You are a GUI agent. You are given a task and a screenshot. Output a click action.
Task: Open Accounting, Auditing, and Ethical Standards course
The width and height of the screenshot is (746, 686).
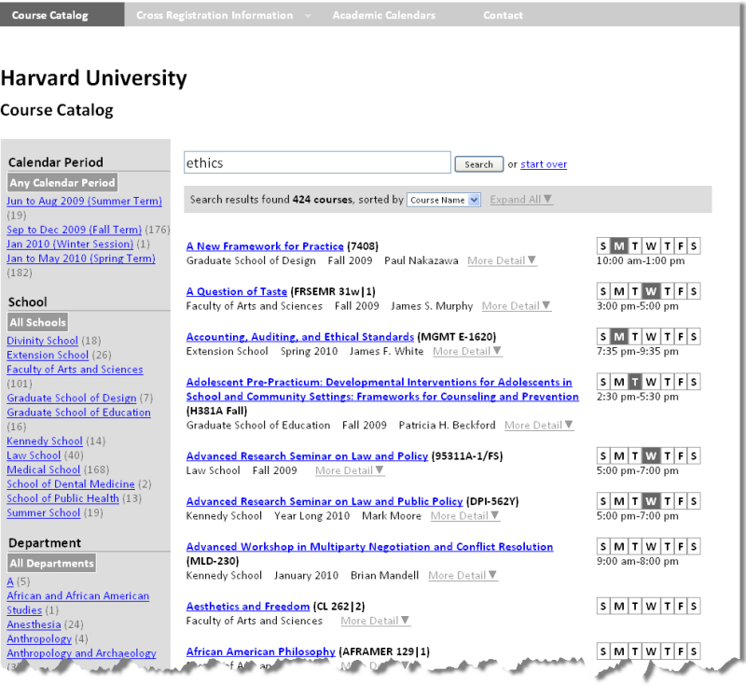(299, 337)
